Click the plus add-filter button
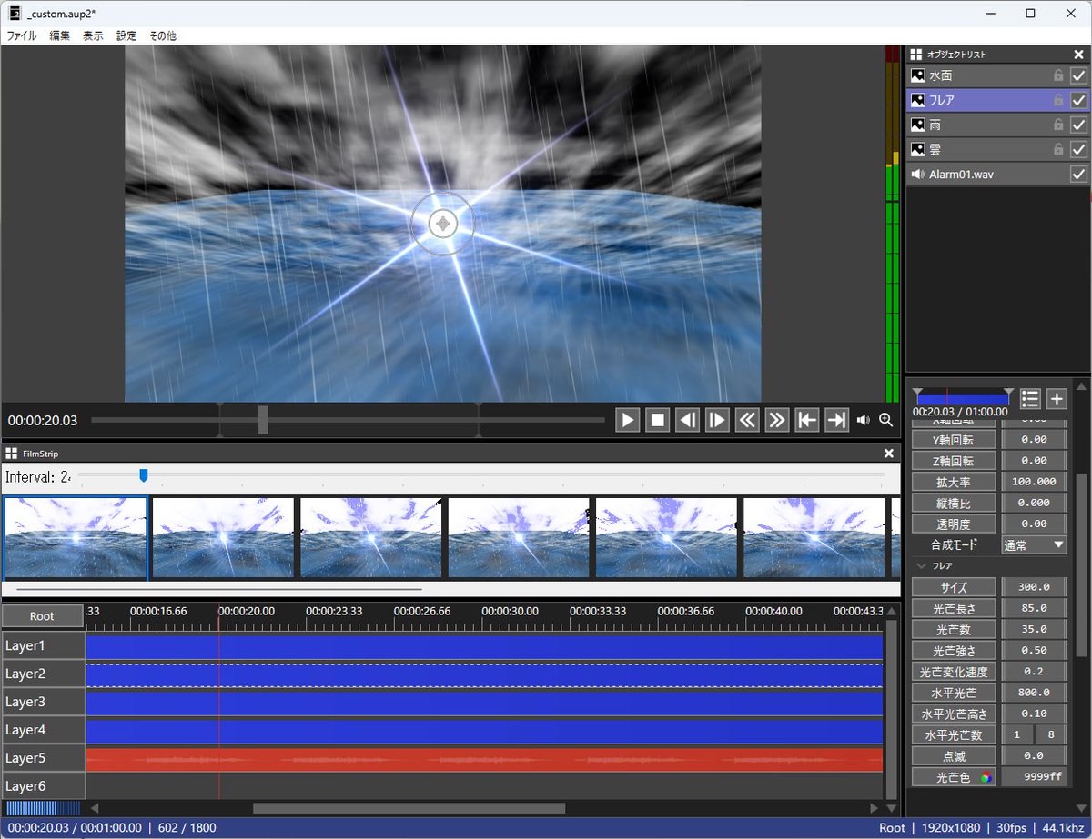Image resolution: width=1092 pixels, height=839 pixels. click(x=1057, y=398)
